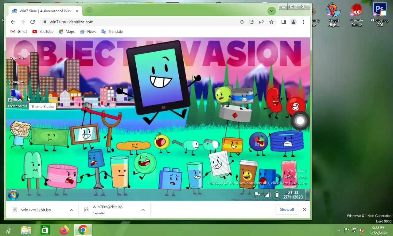Open the Gmail bookmark

tap(19, 32)
